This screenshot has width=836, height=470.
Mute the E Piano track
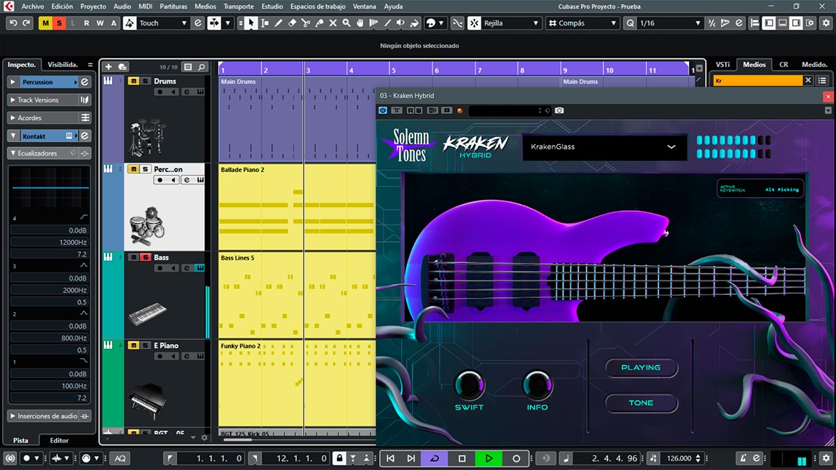(x=133, y=345)
